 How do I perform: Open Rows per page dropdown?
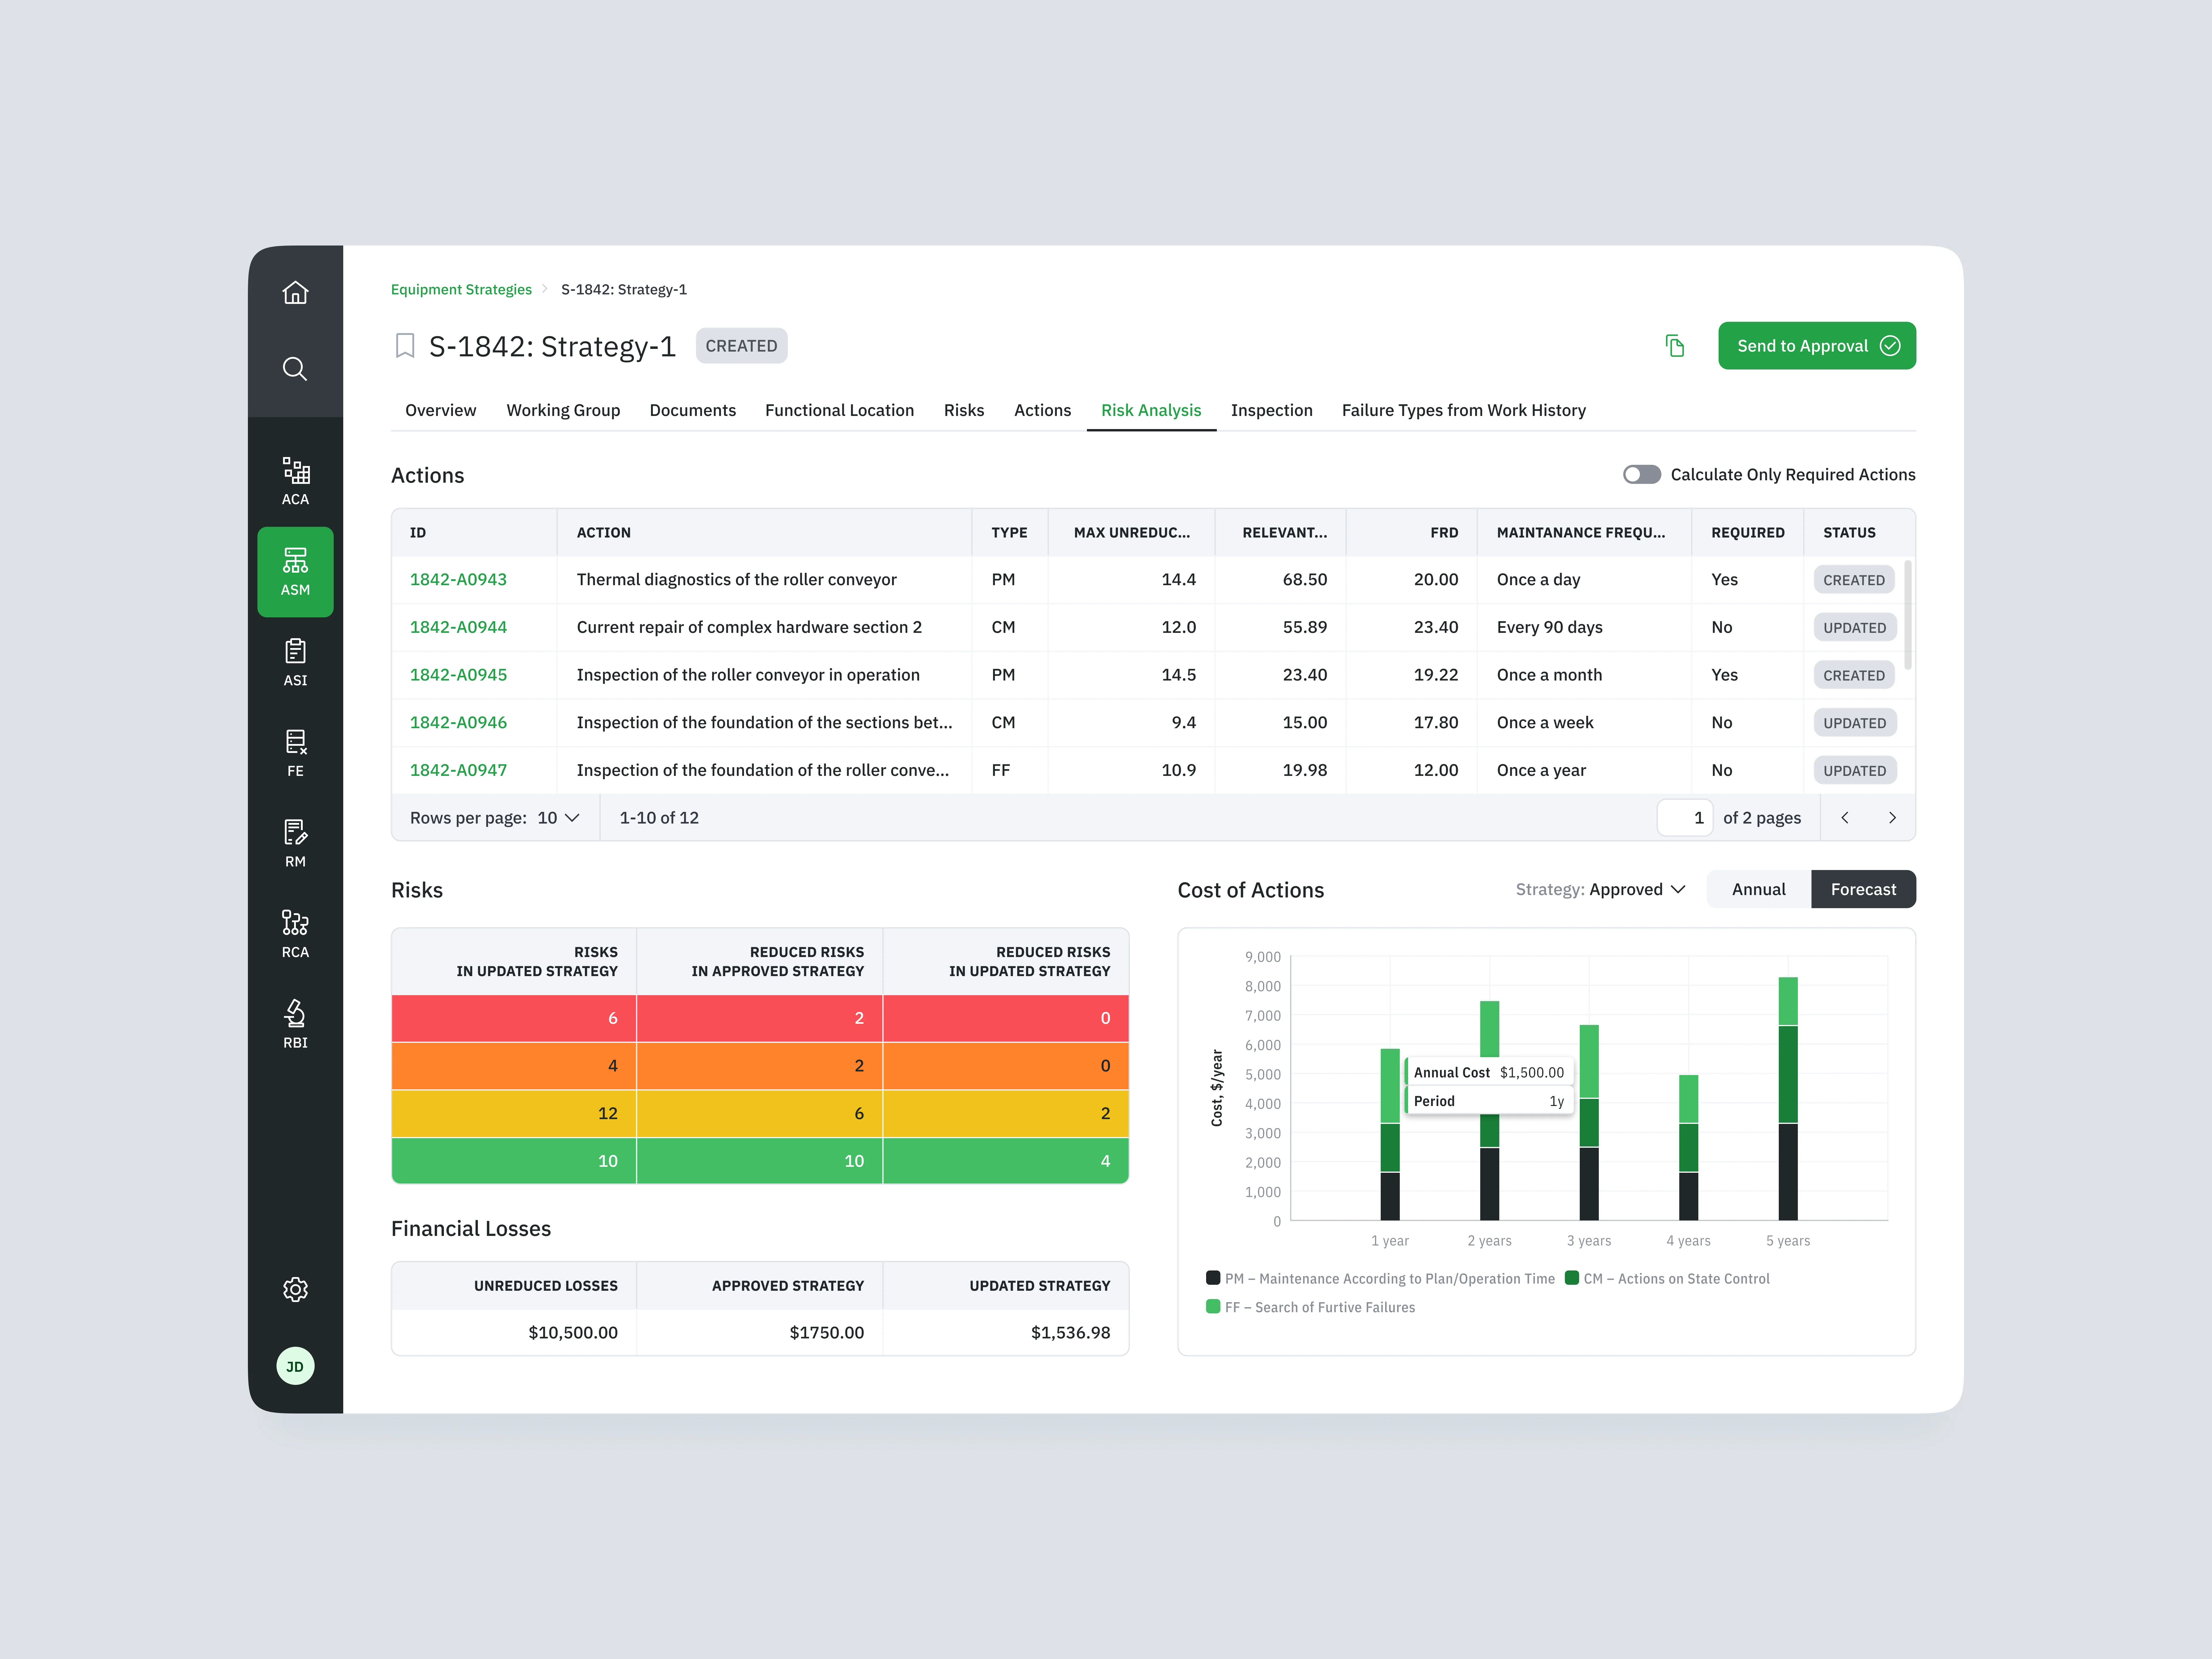pos(559,818)
